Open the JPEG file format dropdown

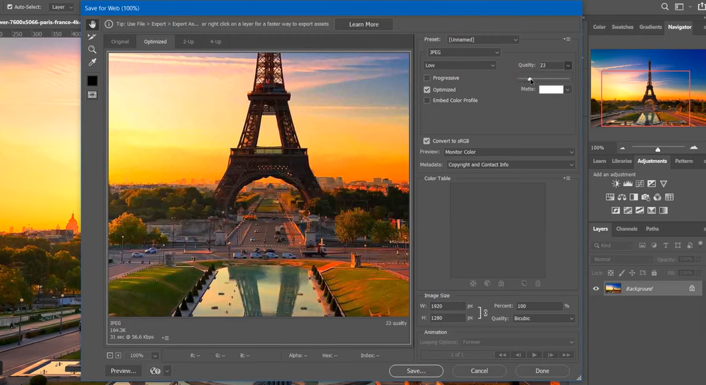tap(463, 53)
